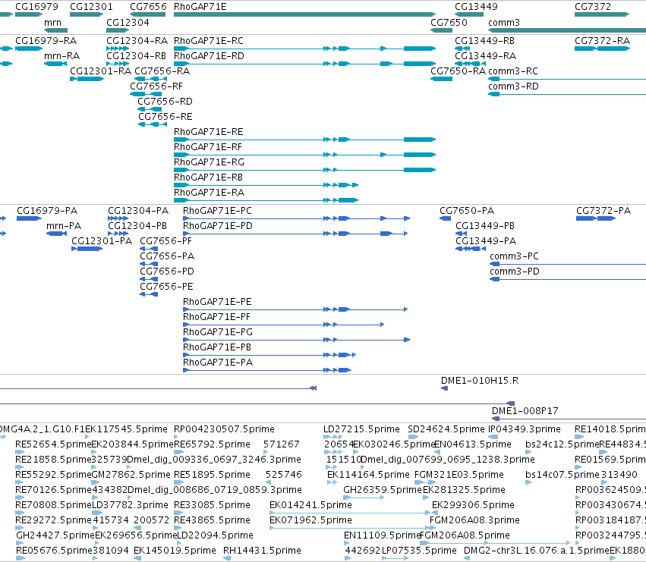
Task: Select the RP004230507.5prime EST label
Action: click(224, 429)
